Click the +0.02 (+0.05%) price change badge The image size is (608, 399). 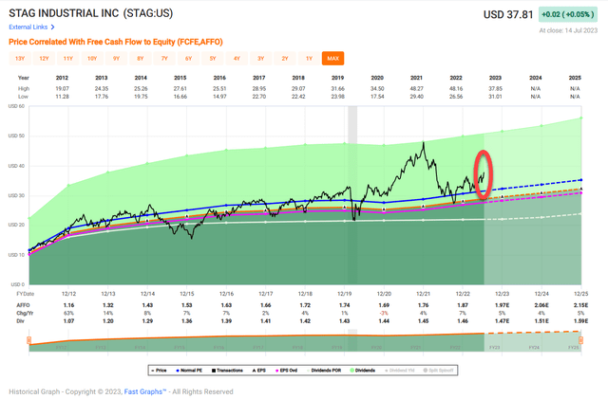coord(568,14)
